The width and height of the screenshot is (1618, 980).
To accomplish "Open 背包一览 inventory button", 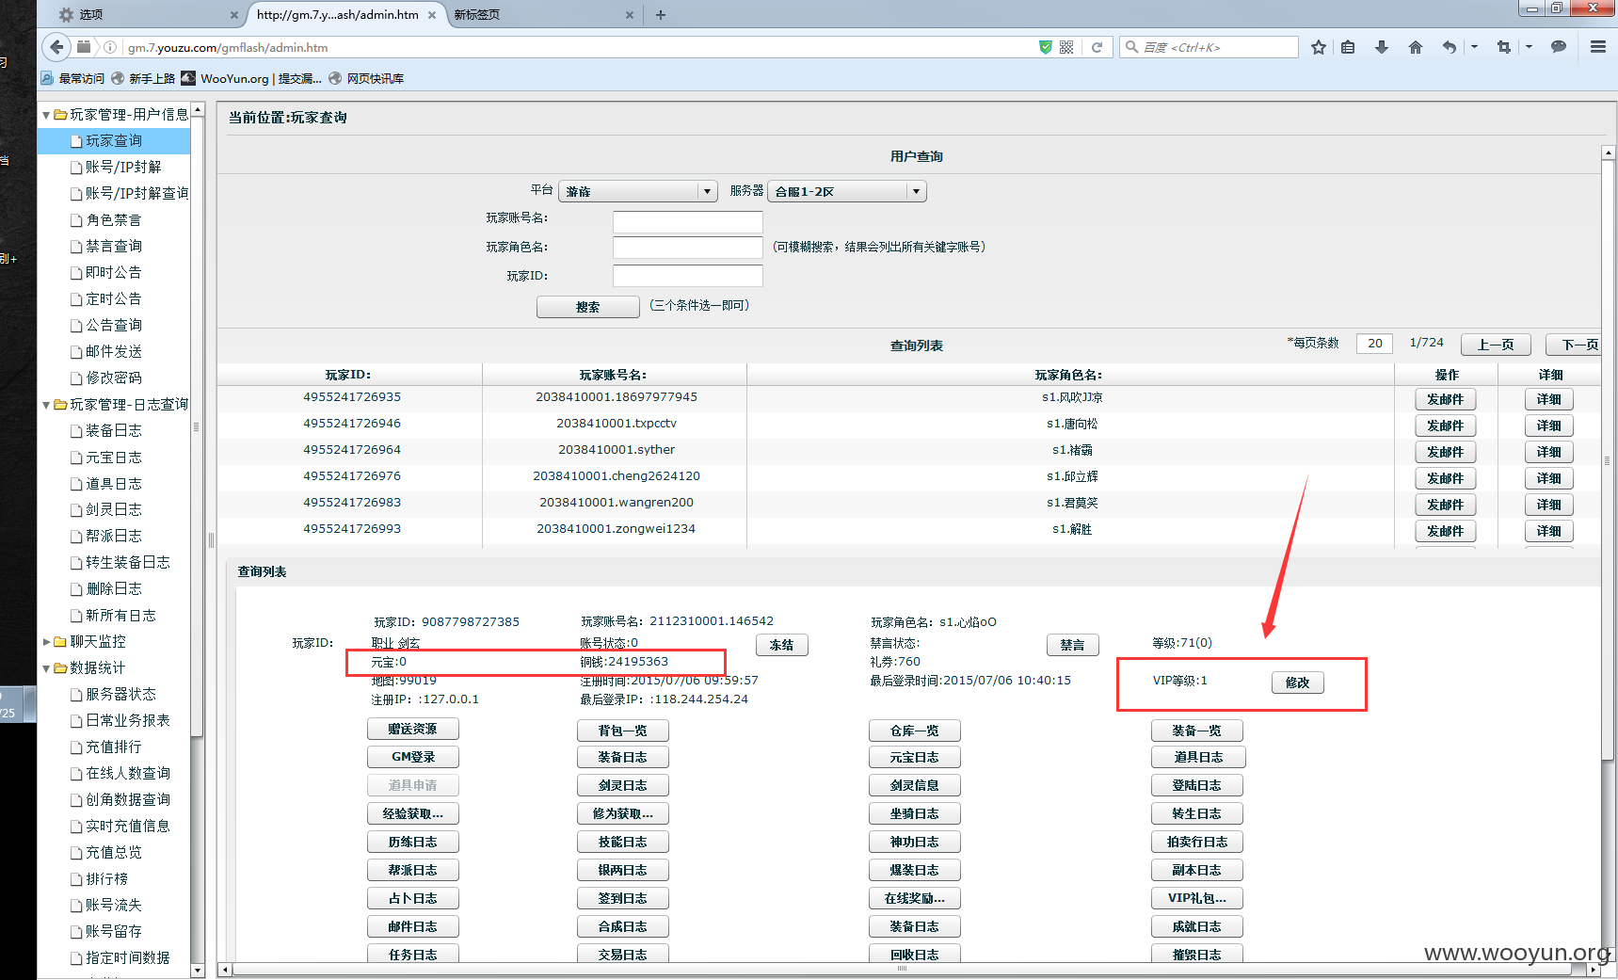I will click(623, 731).
